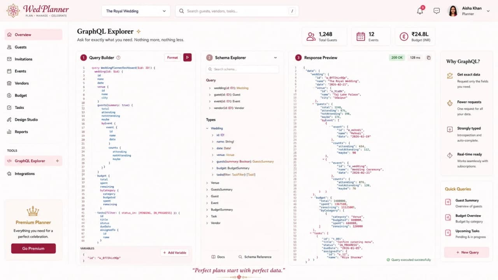This screenshot has width=498, height=280.
Task: Run the Upcoming Tasks quick query
Action: pyautogui.click(x=466, y=234)
